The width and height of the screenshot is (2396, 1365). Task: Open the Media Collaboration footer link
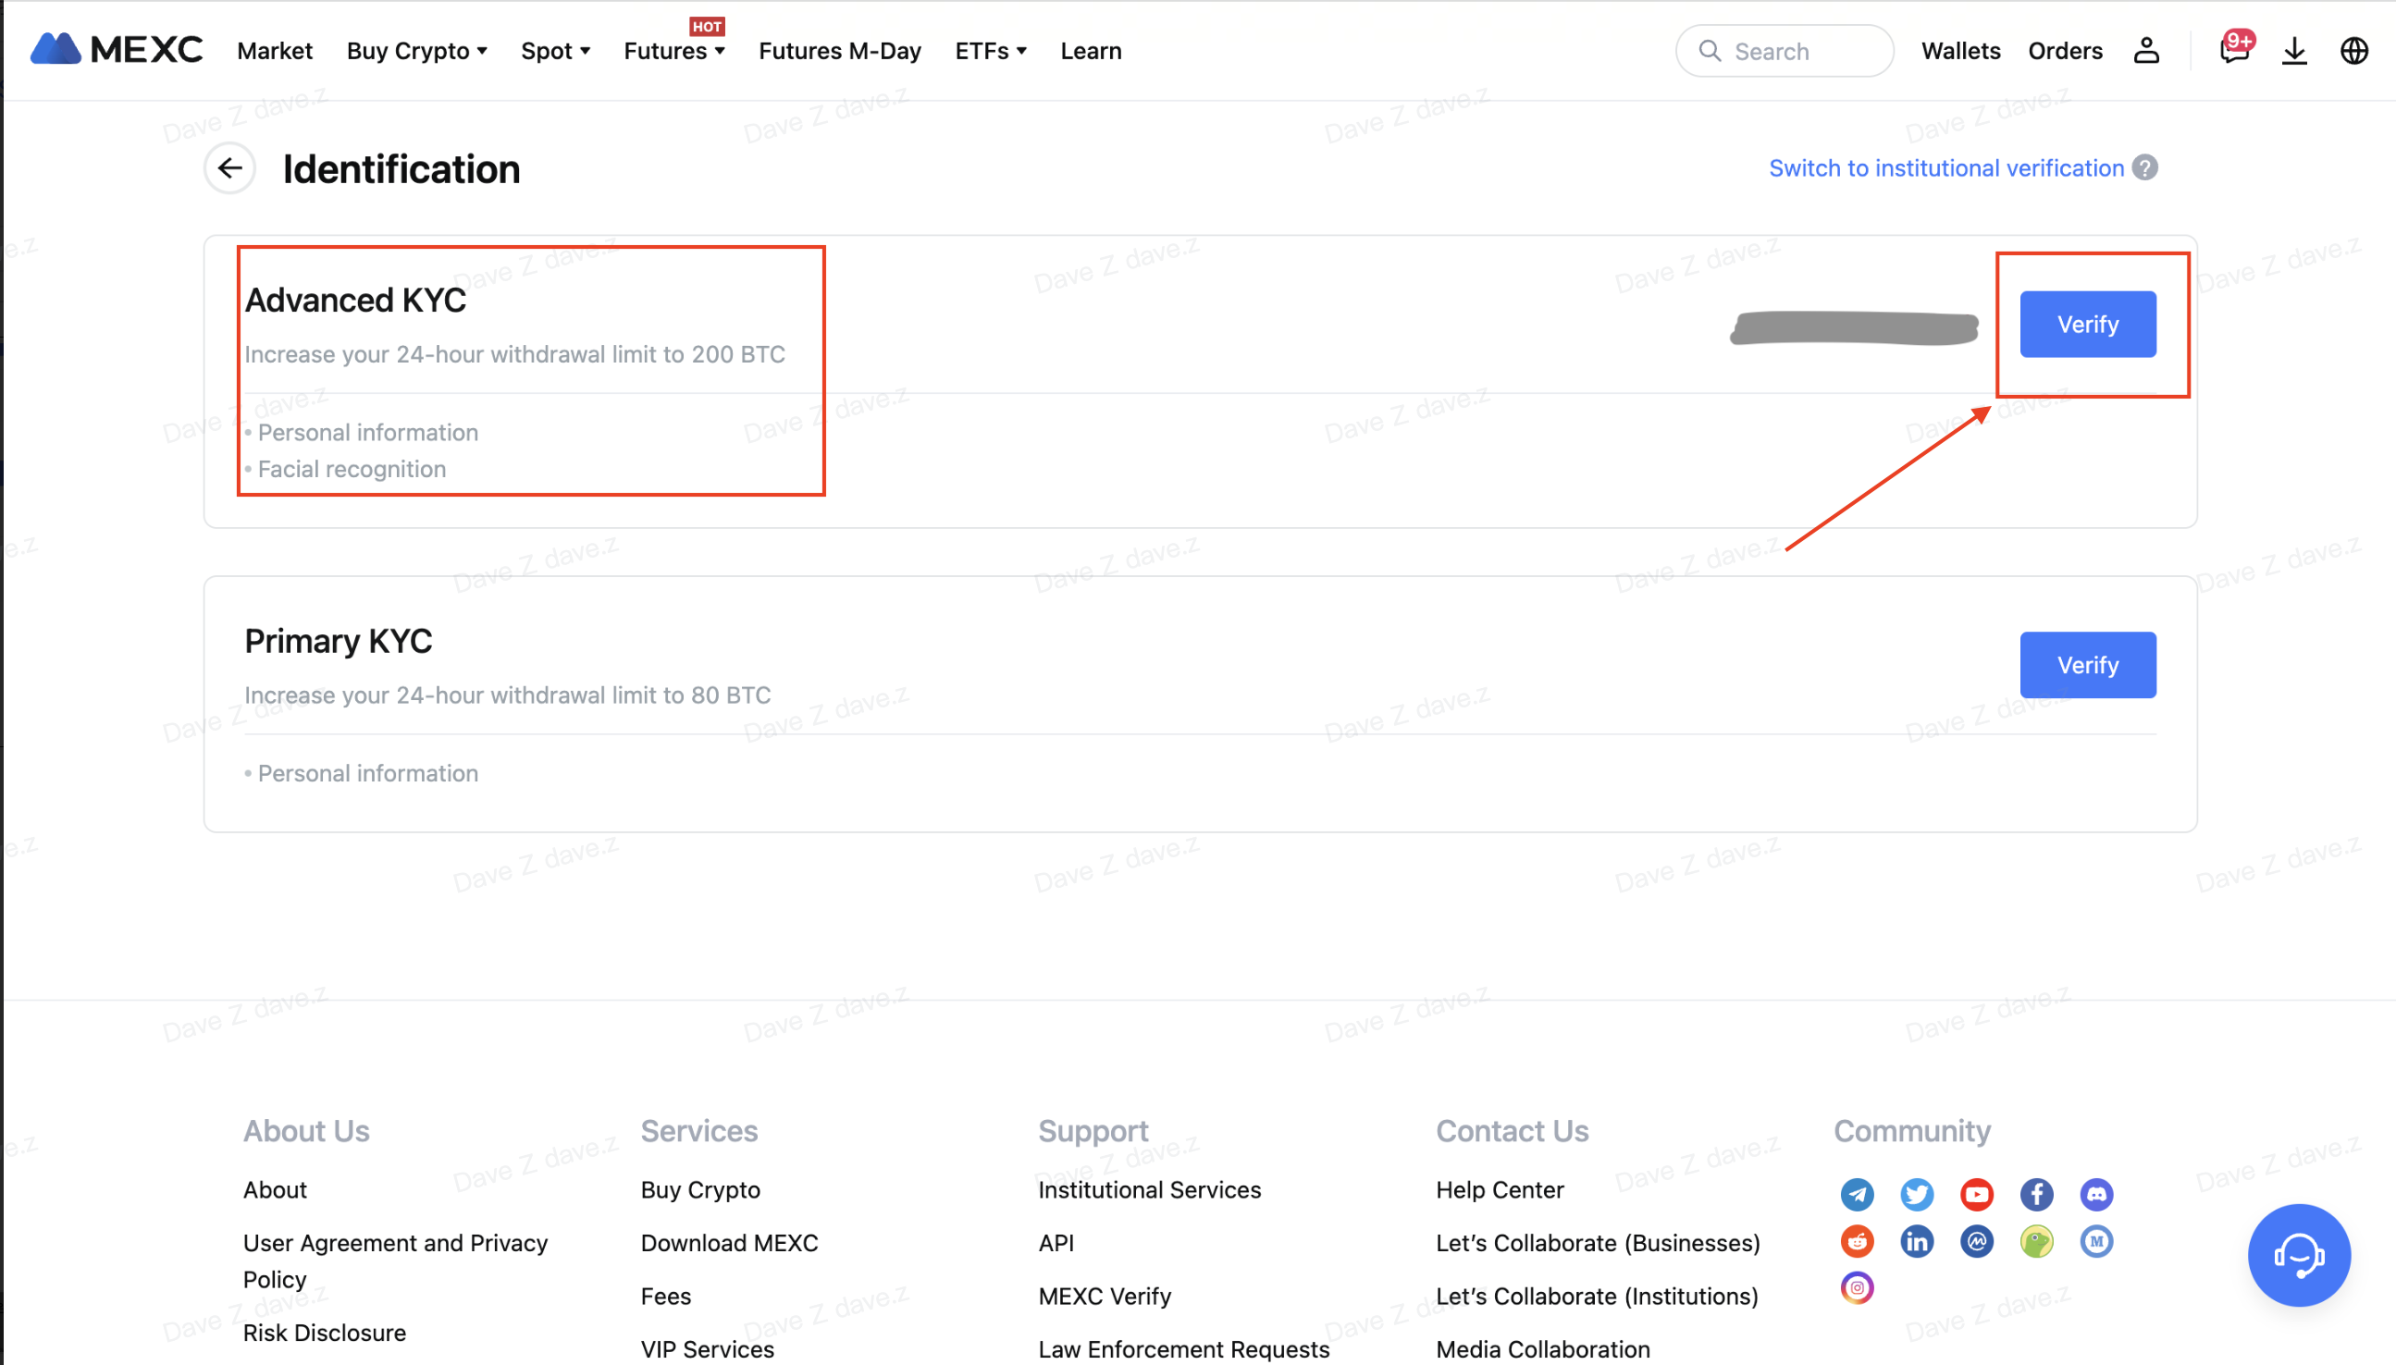tap(1543, 1349)
